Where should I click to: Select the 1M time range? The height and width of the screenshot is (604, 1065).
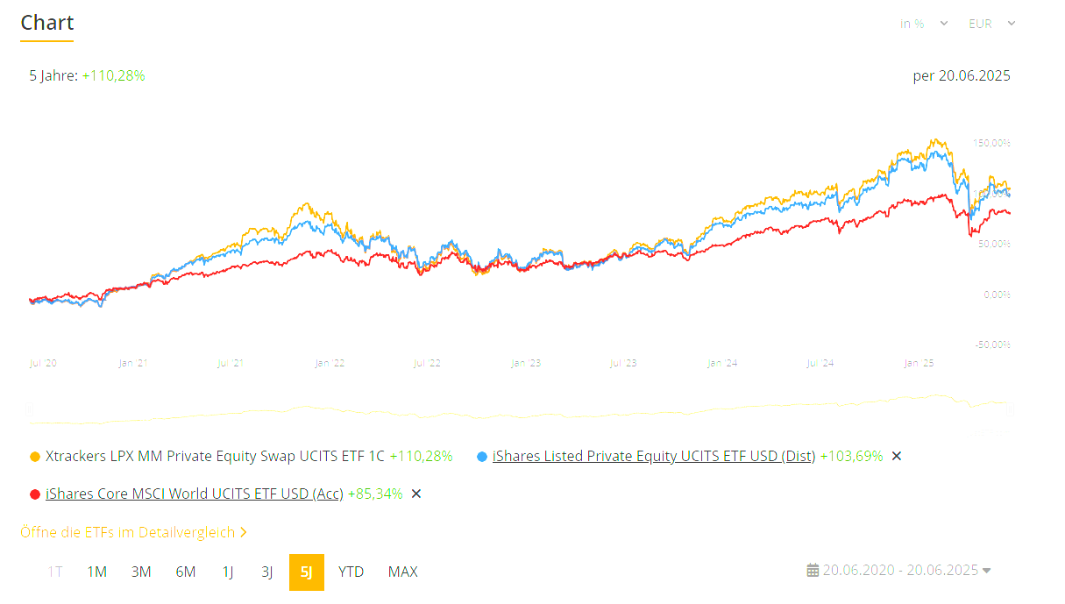coord(96,572)
